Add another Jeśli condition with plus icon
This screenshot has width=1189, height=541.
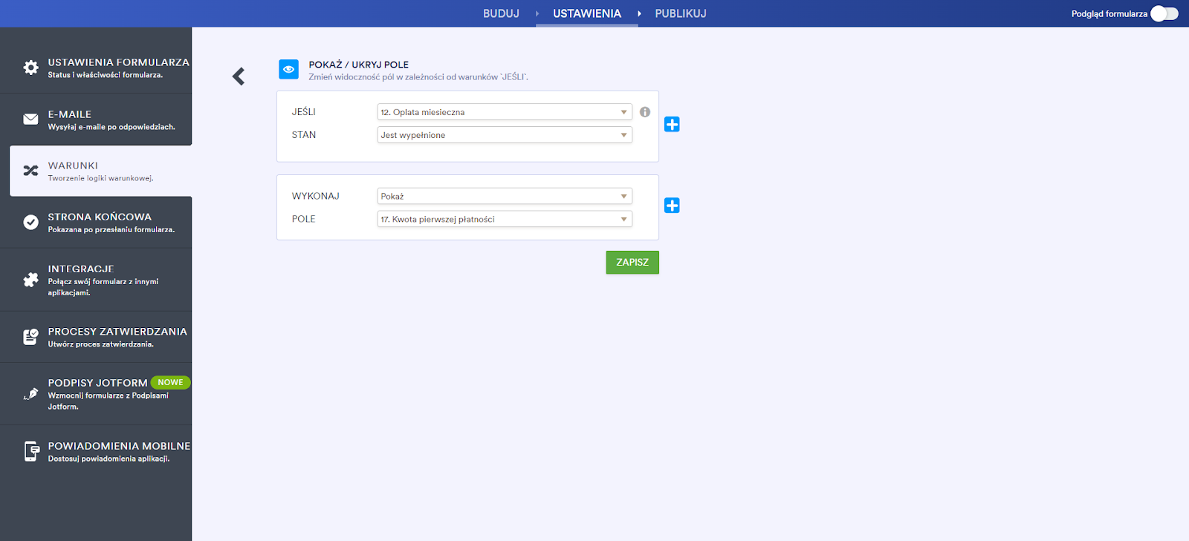click(672, 125)
